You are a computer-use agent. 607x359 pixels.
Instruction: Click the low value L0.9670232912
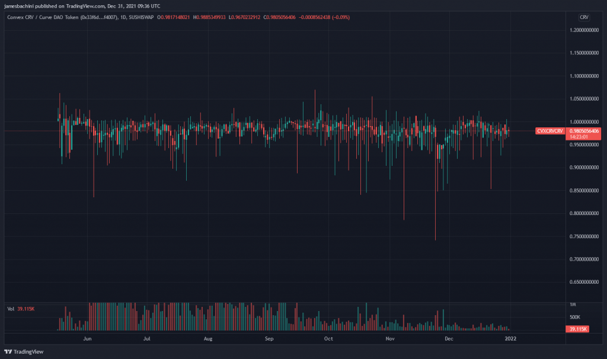(x=244, y=17)
